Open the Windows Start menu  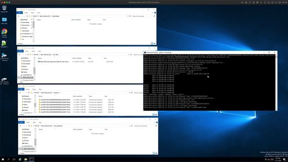coord(3,159)
